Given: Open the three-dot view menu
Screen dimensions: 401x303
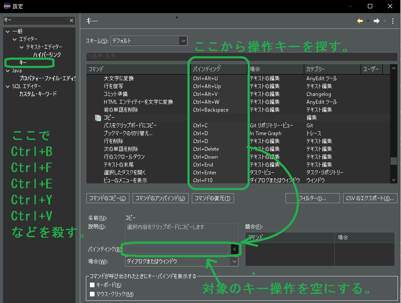Looking at the screenshot, I should point(393,21).
